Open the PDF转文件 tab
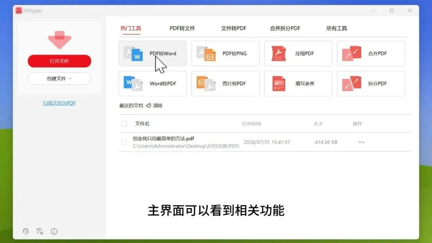This screenshot has width=432, height=243. [182, 28]
